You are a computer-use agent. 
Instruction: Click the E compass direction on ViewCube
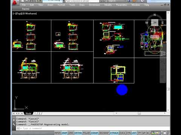[163, 23]
